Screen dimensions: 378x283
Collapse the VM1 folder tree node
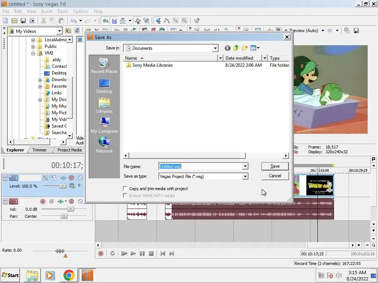click(x=33, y=53)
